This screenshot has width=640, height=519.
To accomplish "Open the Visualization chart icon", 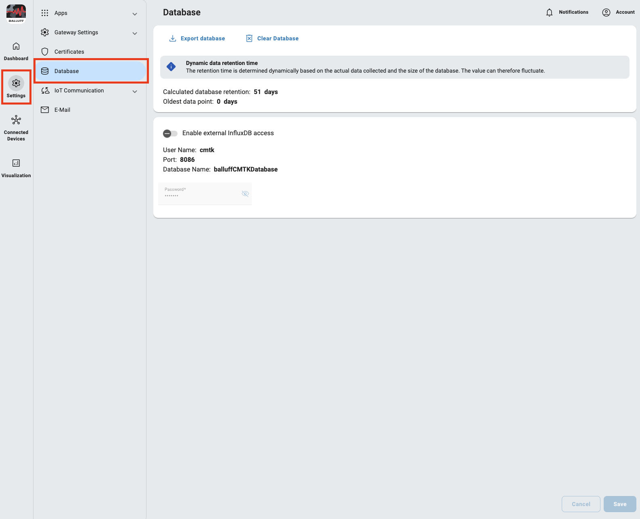I will (16, 163).
